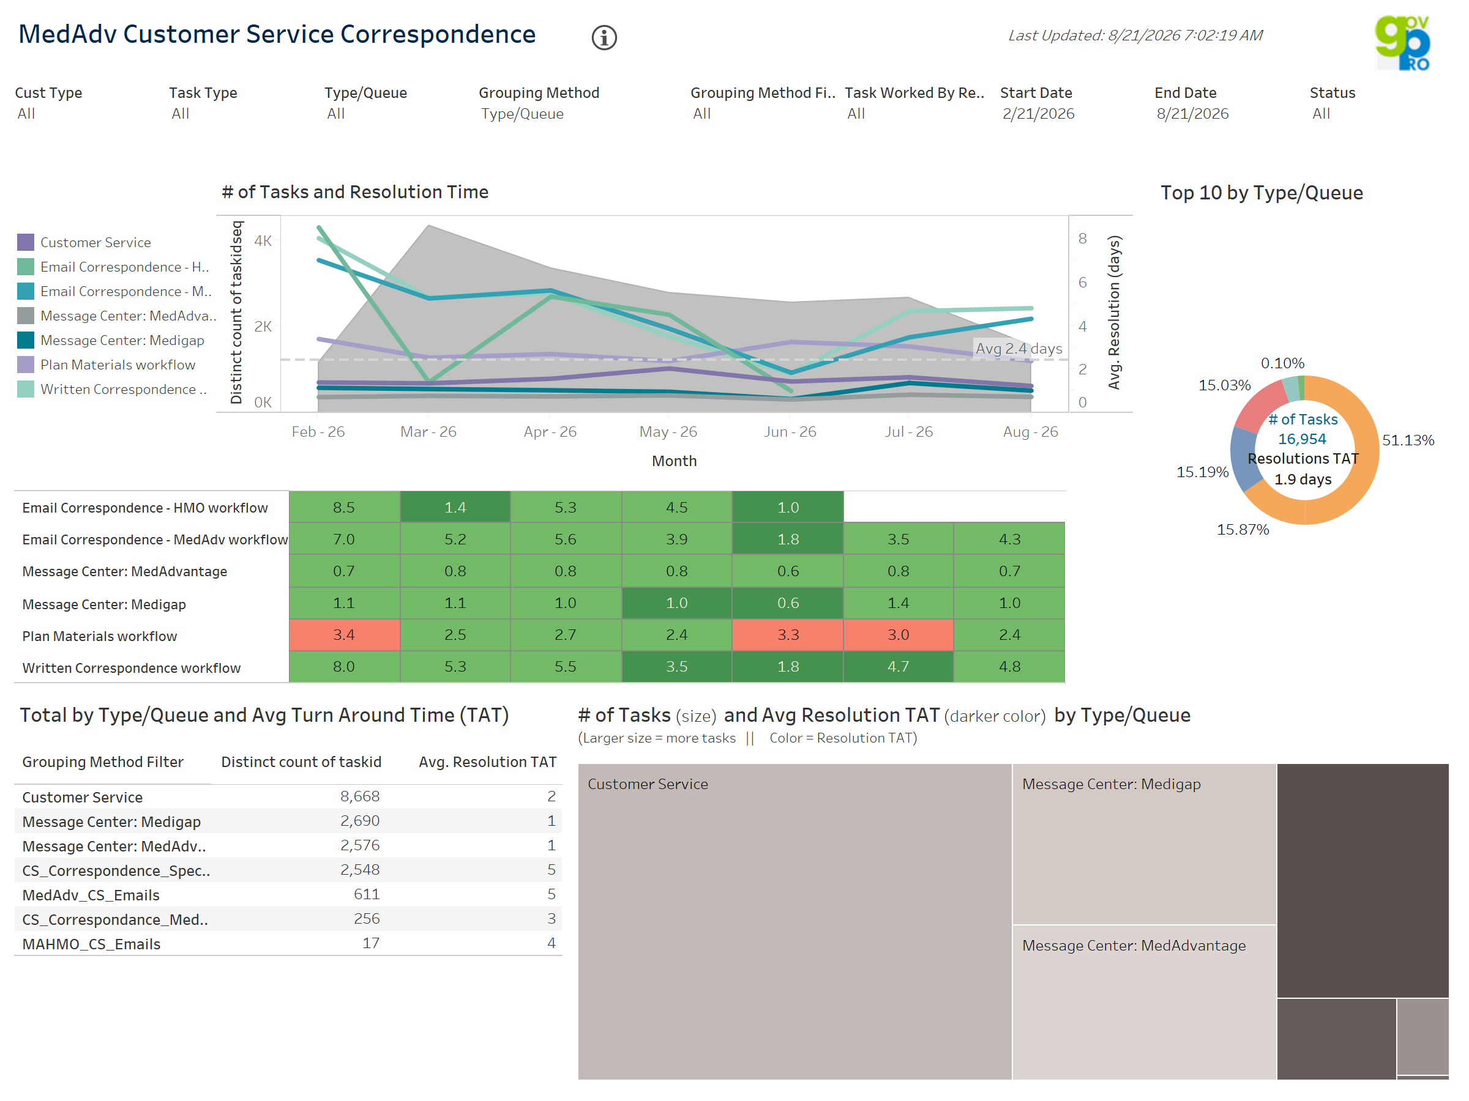This screenshot has height=1101, width=1469.
Task: Click the 8.5 cell in HMO workflow row
Action: tap(344, 507)
